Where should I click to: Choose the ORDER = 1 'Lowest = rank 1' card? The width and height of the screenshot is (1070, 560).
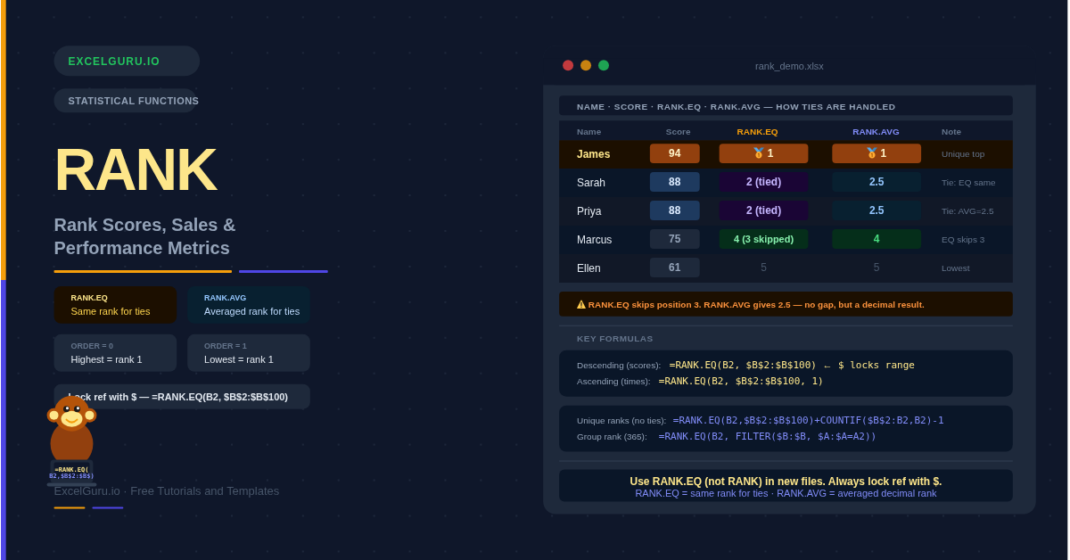point(249,353)
